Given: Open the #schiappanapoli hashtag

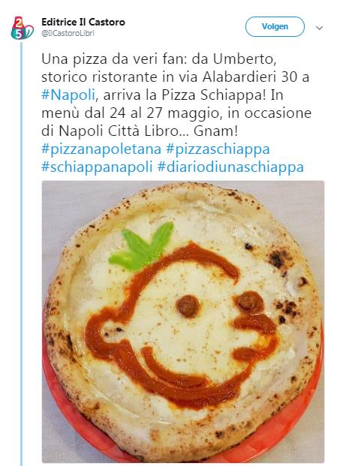Looking at the screenshot, I should pos(97,167).
